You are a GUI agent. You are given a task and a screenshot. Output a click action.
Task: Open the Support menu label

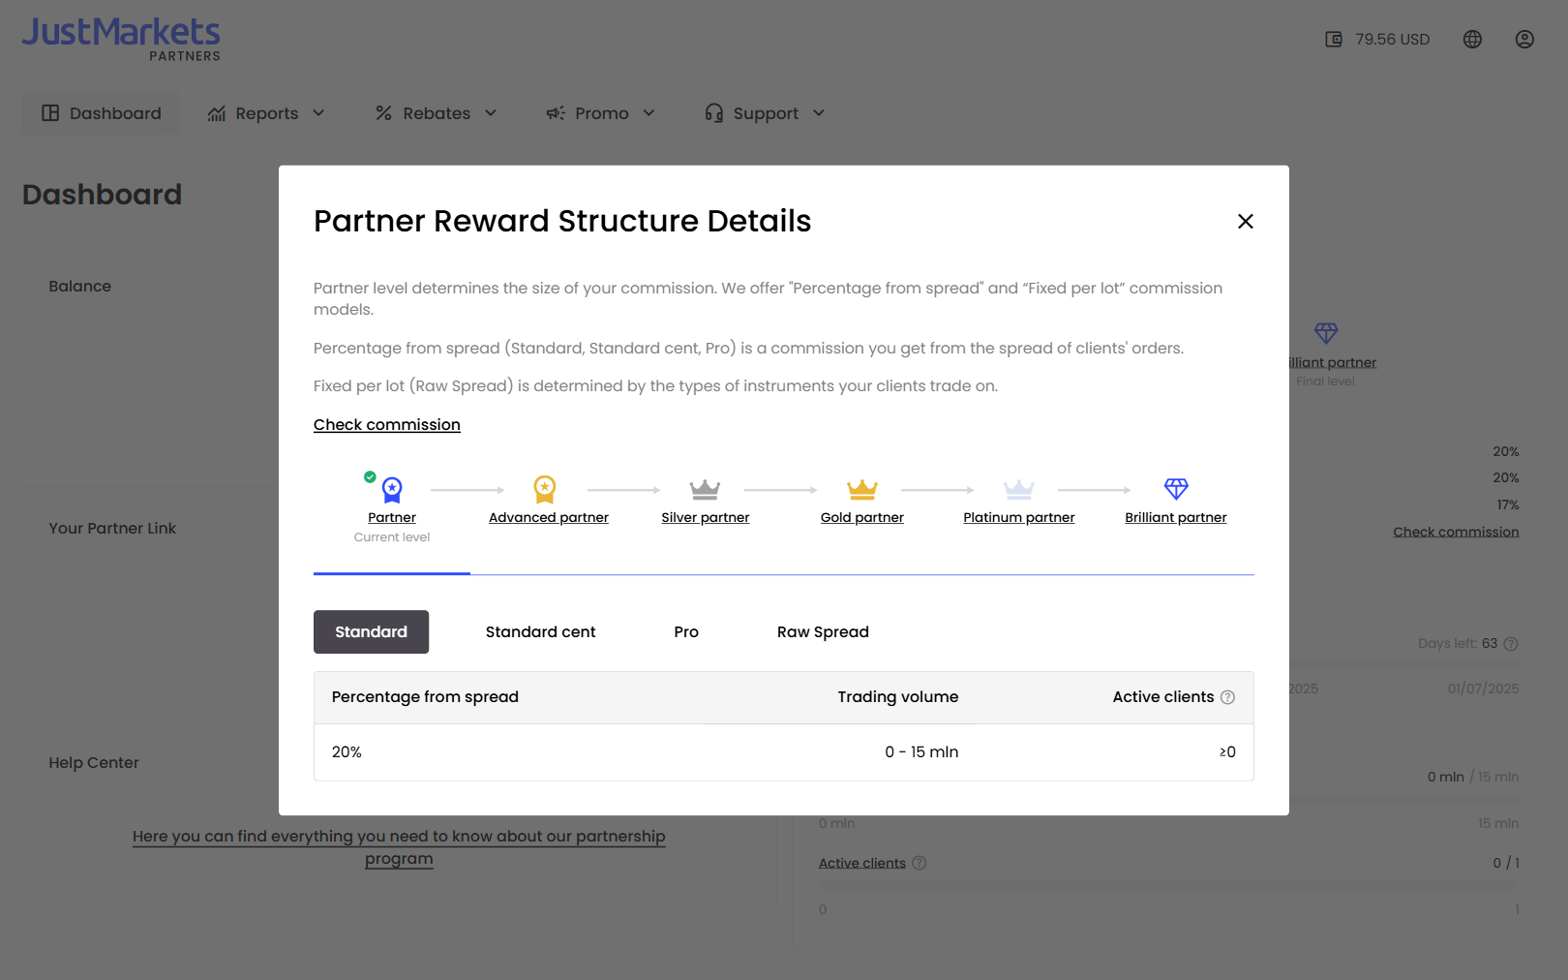click(x=766, y=113)
